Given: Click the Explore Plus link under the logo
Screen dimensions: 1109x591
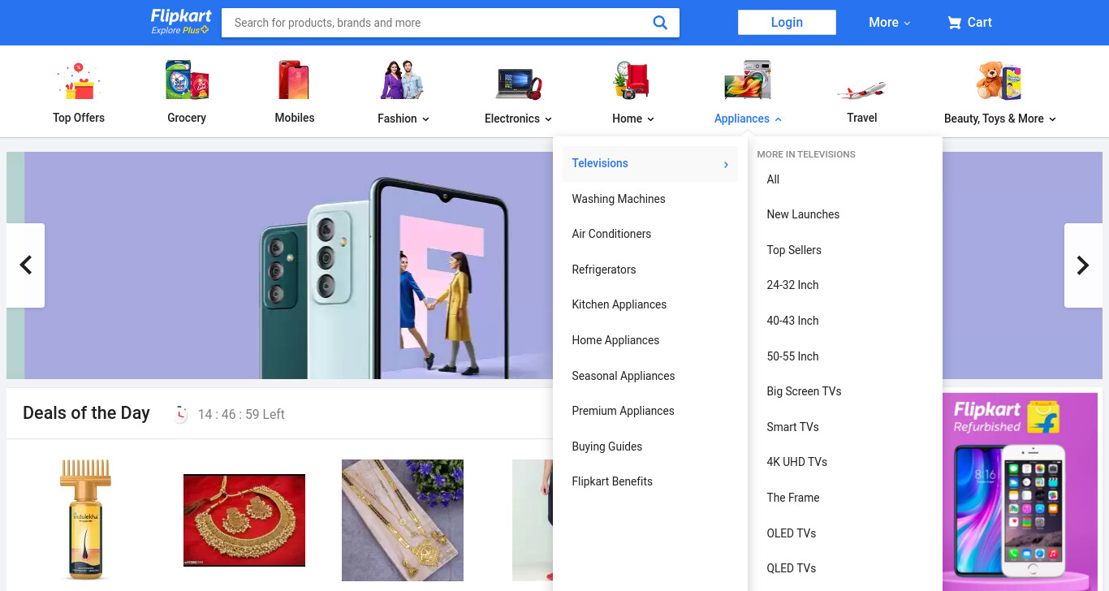Looking at the screenshot, I should tap(180, 31).
